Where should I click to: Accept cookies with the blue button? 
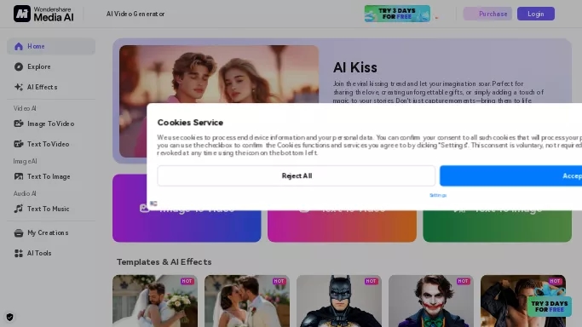pos(510,175)
